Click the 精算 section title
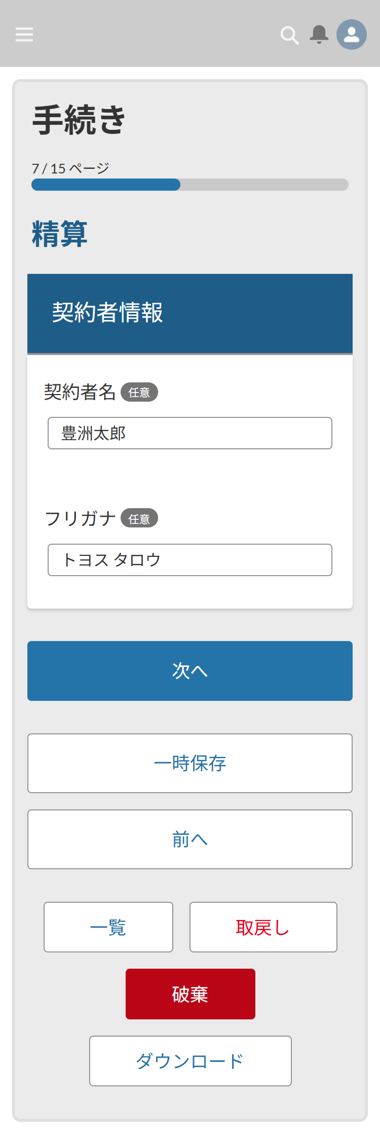This screenshot has width=380, height=1134. click(60, 234)
